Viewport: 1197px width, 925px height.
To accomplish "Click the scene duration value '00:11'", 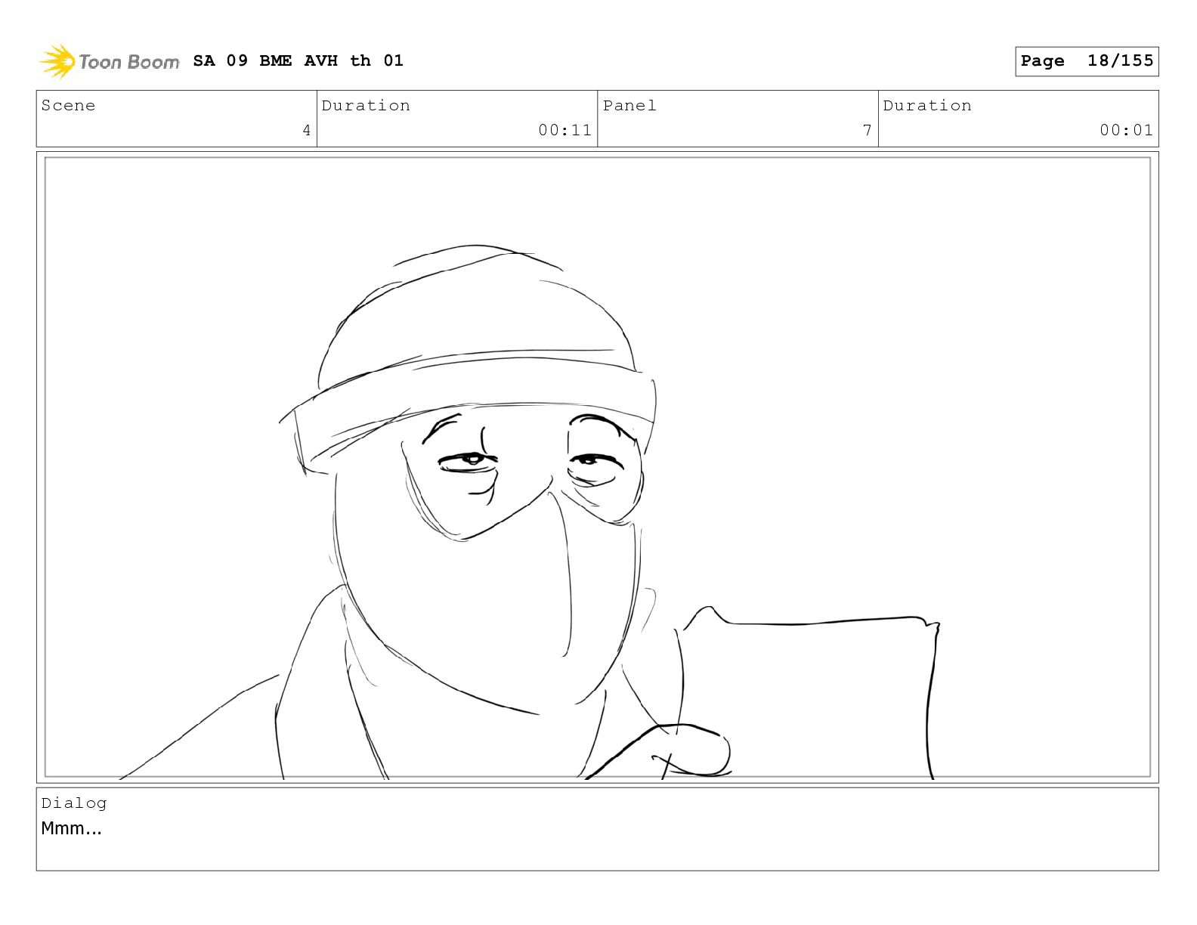I will tap(564, 130).
